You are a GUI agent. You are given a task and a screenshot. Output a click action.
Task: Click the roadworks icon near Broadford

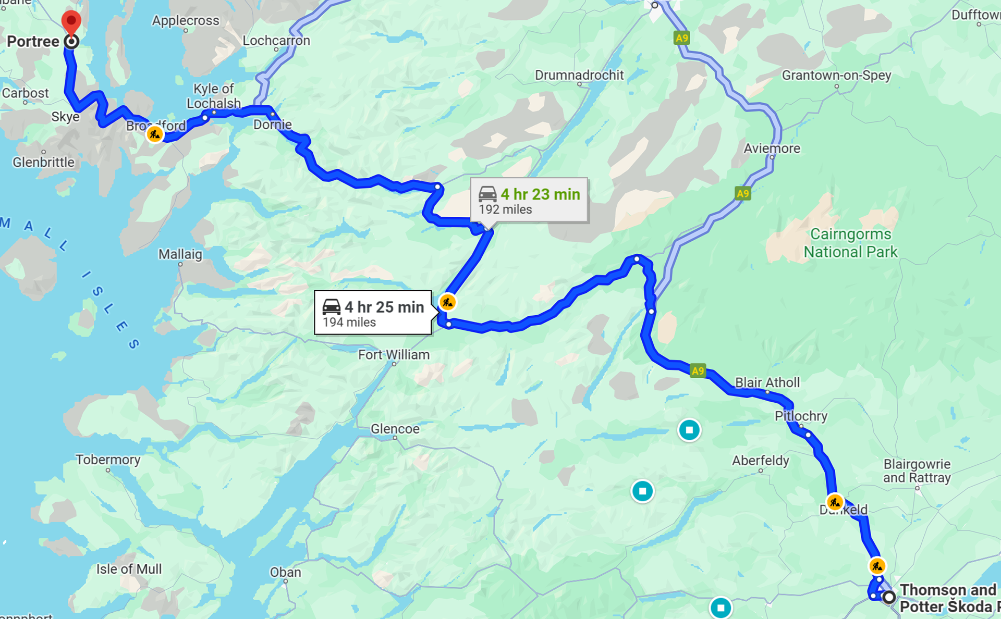pos(154,134)
